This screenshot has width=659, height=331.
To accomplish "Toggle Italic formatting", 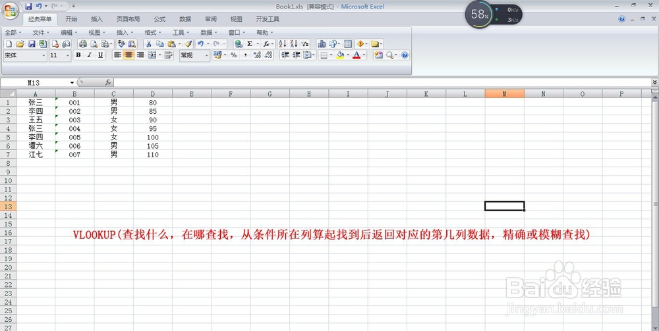I will 89,55.
